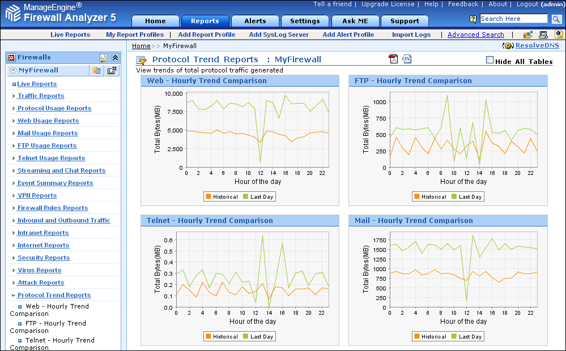This screenshot has width=566, height=351.
Task: Switch to the Alerts tab
Action: tap(255, 21)
